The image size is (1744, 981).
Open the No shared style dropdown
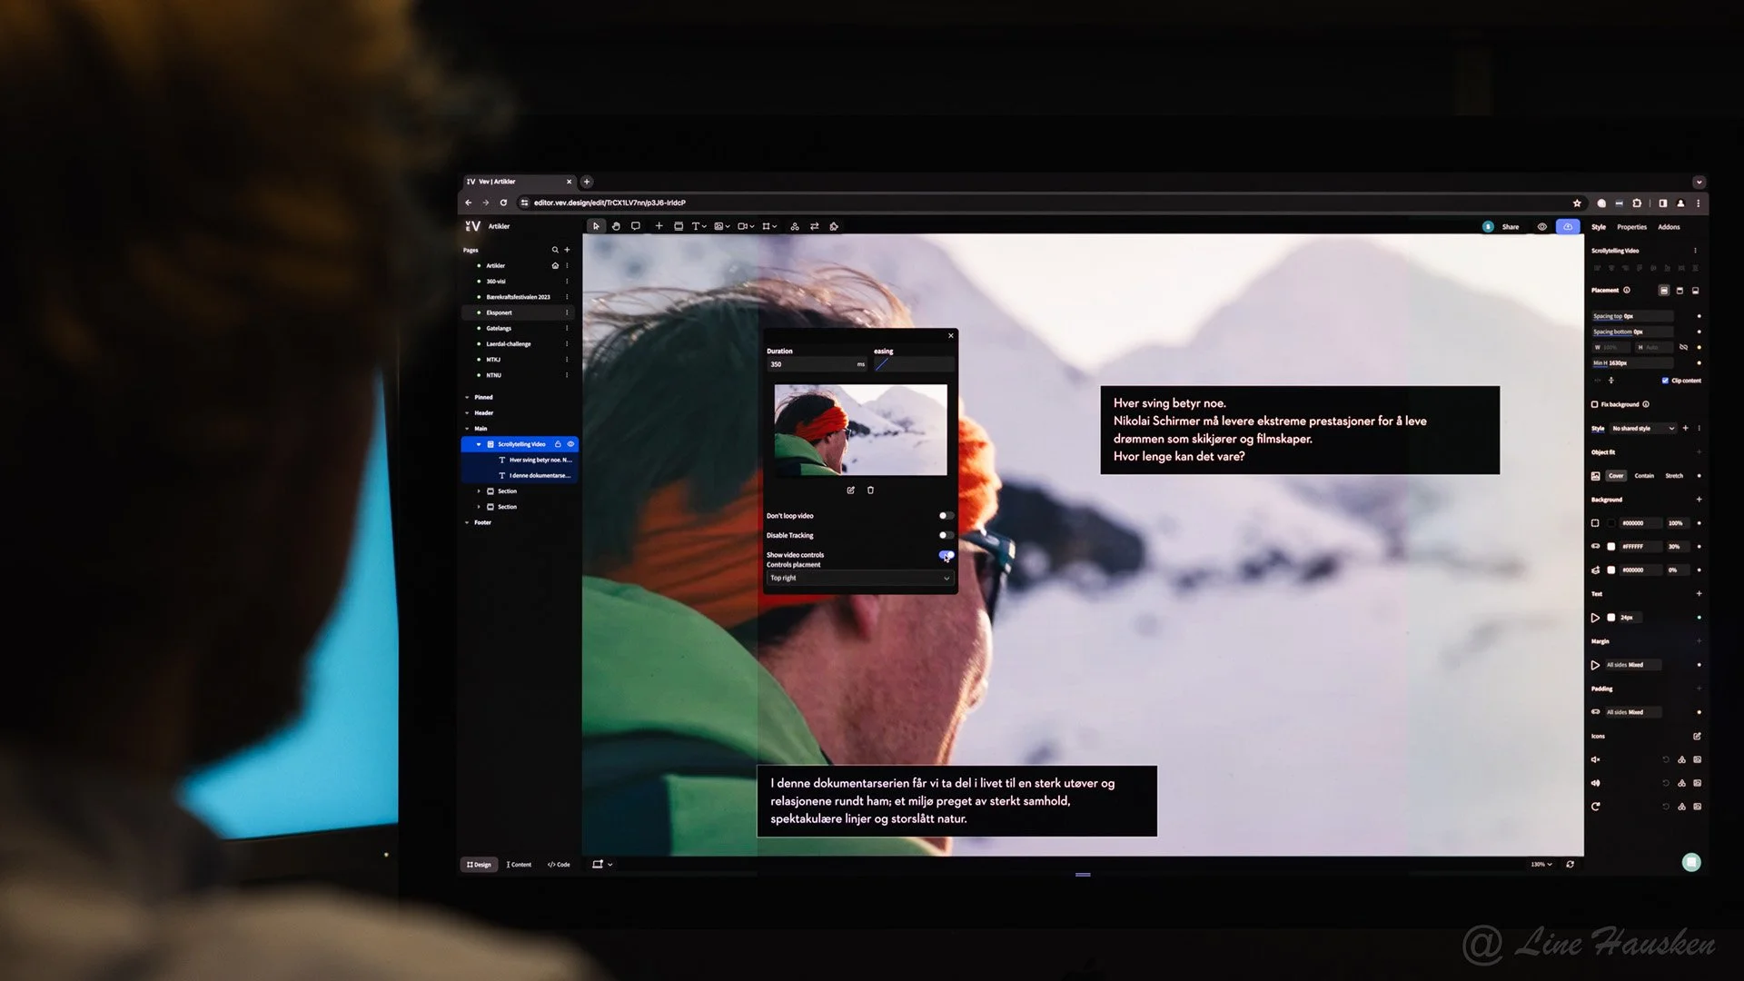click(x=1642, y=429)
